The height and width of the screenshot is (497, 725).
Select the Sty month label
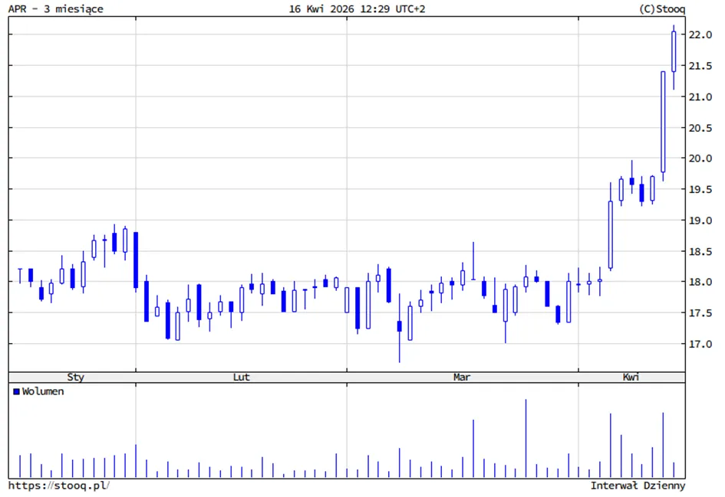click(75, 377)
